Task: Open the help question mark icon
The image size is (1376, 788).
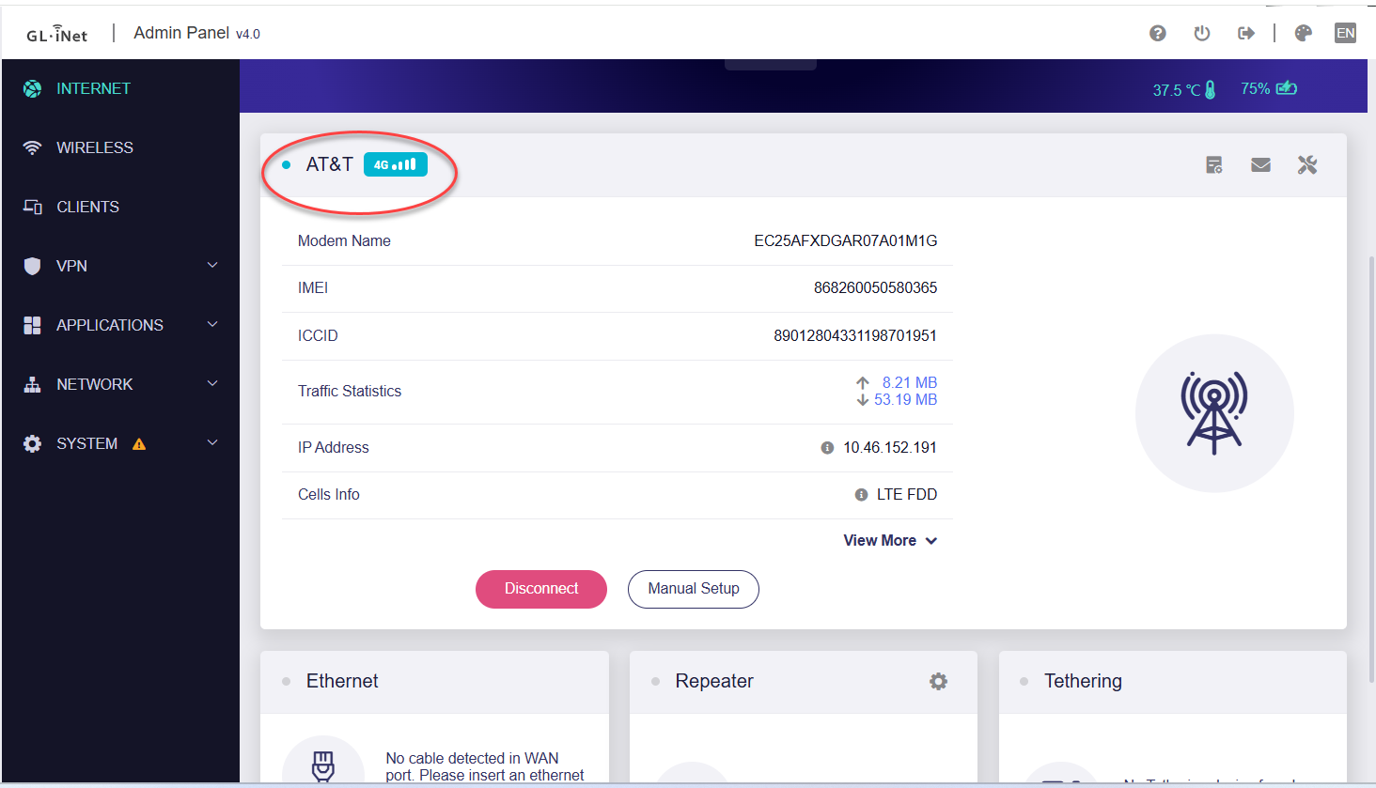Action: click(x=1158, y=34)
